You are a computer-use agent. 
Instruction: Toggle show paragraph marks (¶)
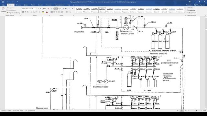click(x=72, y=9)
